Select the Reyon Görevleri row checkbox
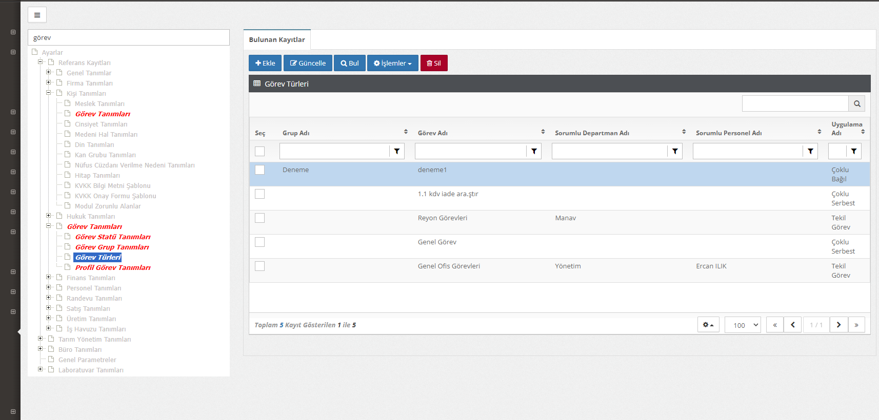This screenshot has height=420, width=879. click(260, 218)
